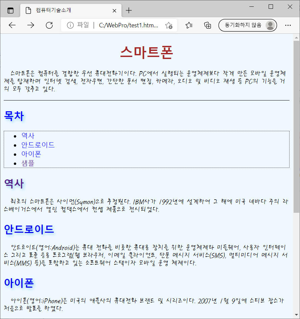The width and height of the screenshot is (300, 319).
Task: Click the 스마트폰 main heading
Action: pyautogui.click(x=146, y=53)
